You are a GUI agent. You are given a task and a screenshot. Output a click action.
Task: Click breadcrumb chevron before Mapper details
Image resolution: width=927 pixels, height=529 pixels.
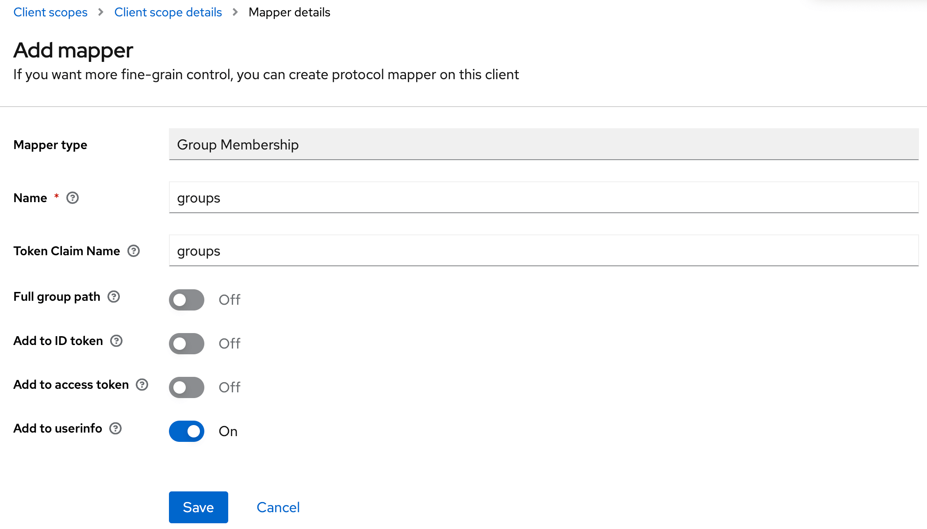(235, 12)
